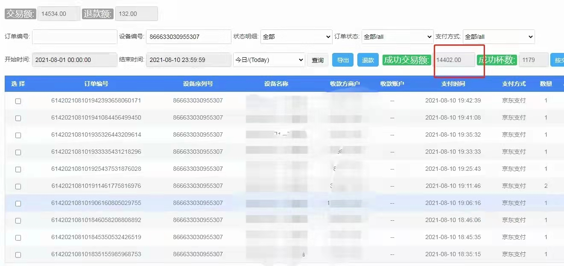Image resolution: width=564 pixels, height=266 pixels.
Task: Open the 支付方式 filter dropdown
Action: pos(498,37)
